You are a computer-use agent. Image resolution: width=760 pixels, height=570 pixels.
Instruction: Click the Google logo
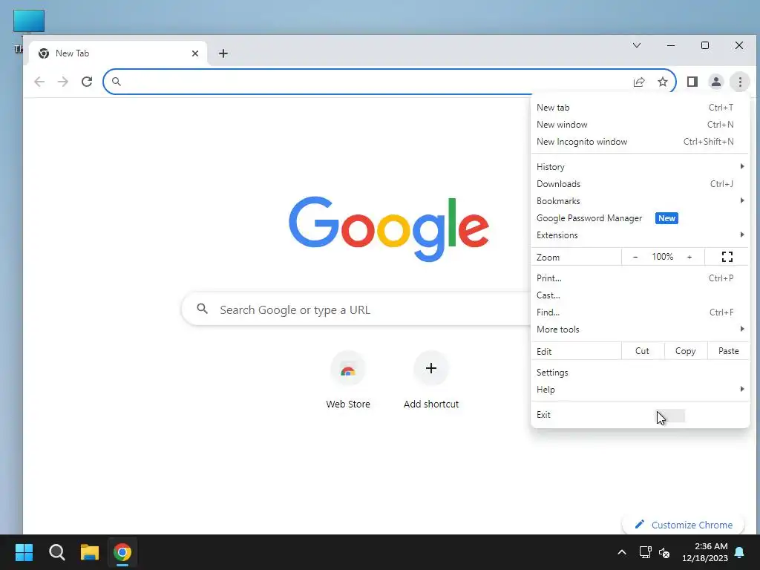pos(389,229)
